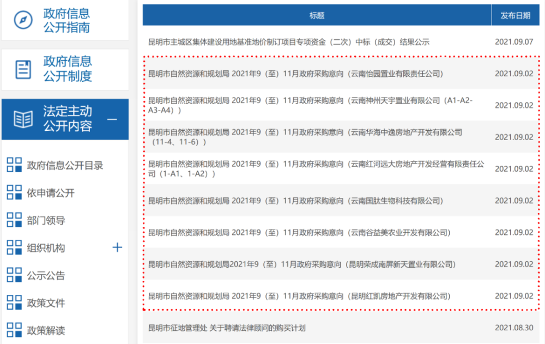545x344 pixels.
Task: Open the 昆明荣成南屏新天置业有限公司 procurement notice
Action: point(302,264)
